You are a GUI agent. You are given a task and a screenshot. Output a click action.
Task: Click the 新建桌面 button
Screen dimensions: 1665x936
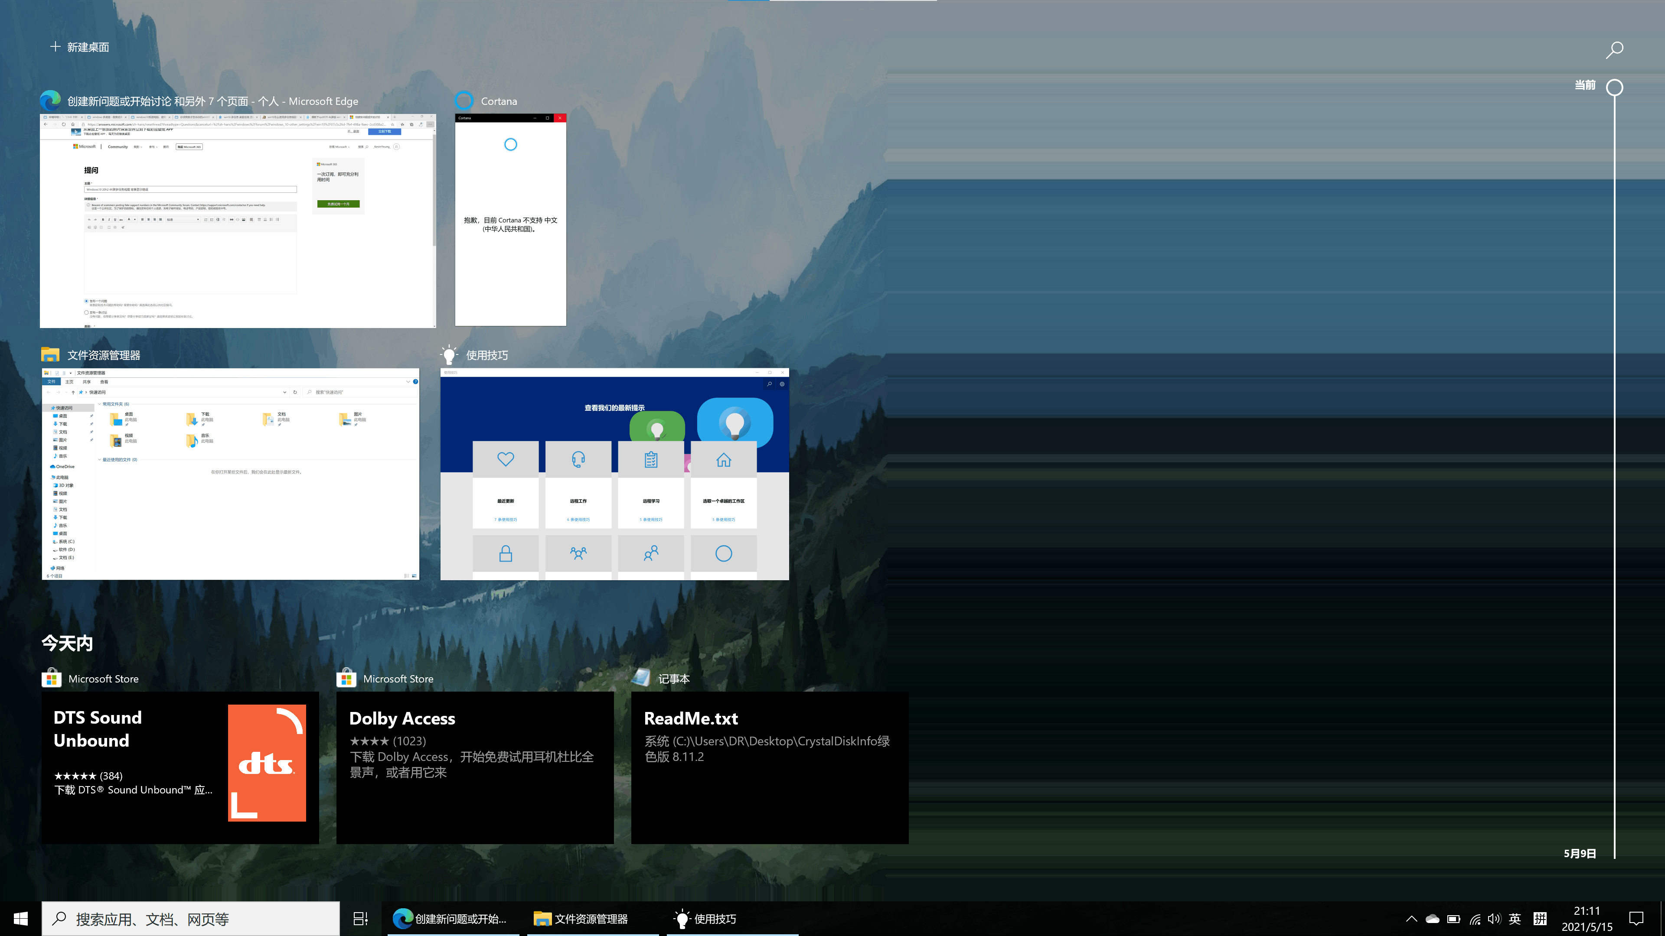[79, 47]
